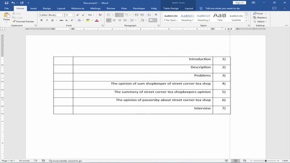
Task: Open Change Case dropdown
Action: [x=91, y=15]
